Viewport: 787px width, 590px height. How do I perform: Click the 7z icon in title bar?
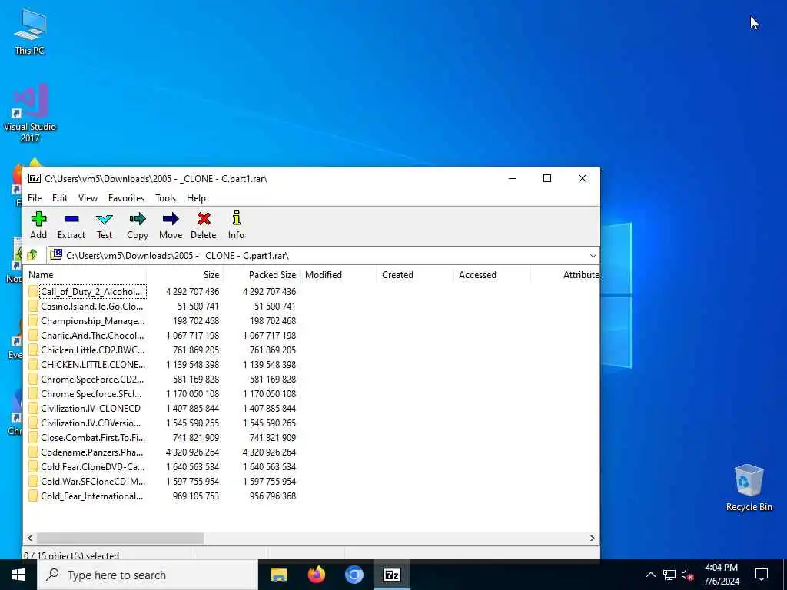click(34, 178)
